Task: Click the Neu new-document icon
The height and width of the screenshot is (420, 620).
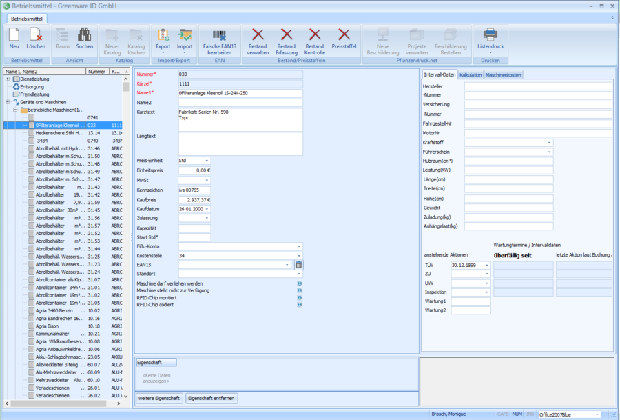Action: [14, 35]
